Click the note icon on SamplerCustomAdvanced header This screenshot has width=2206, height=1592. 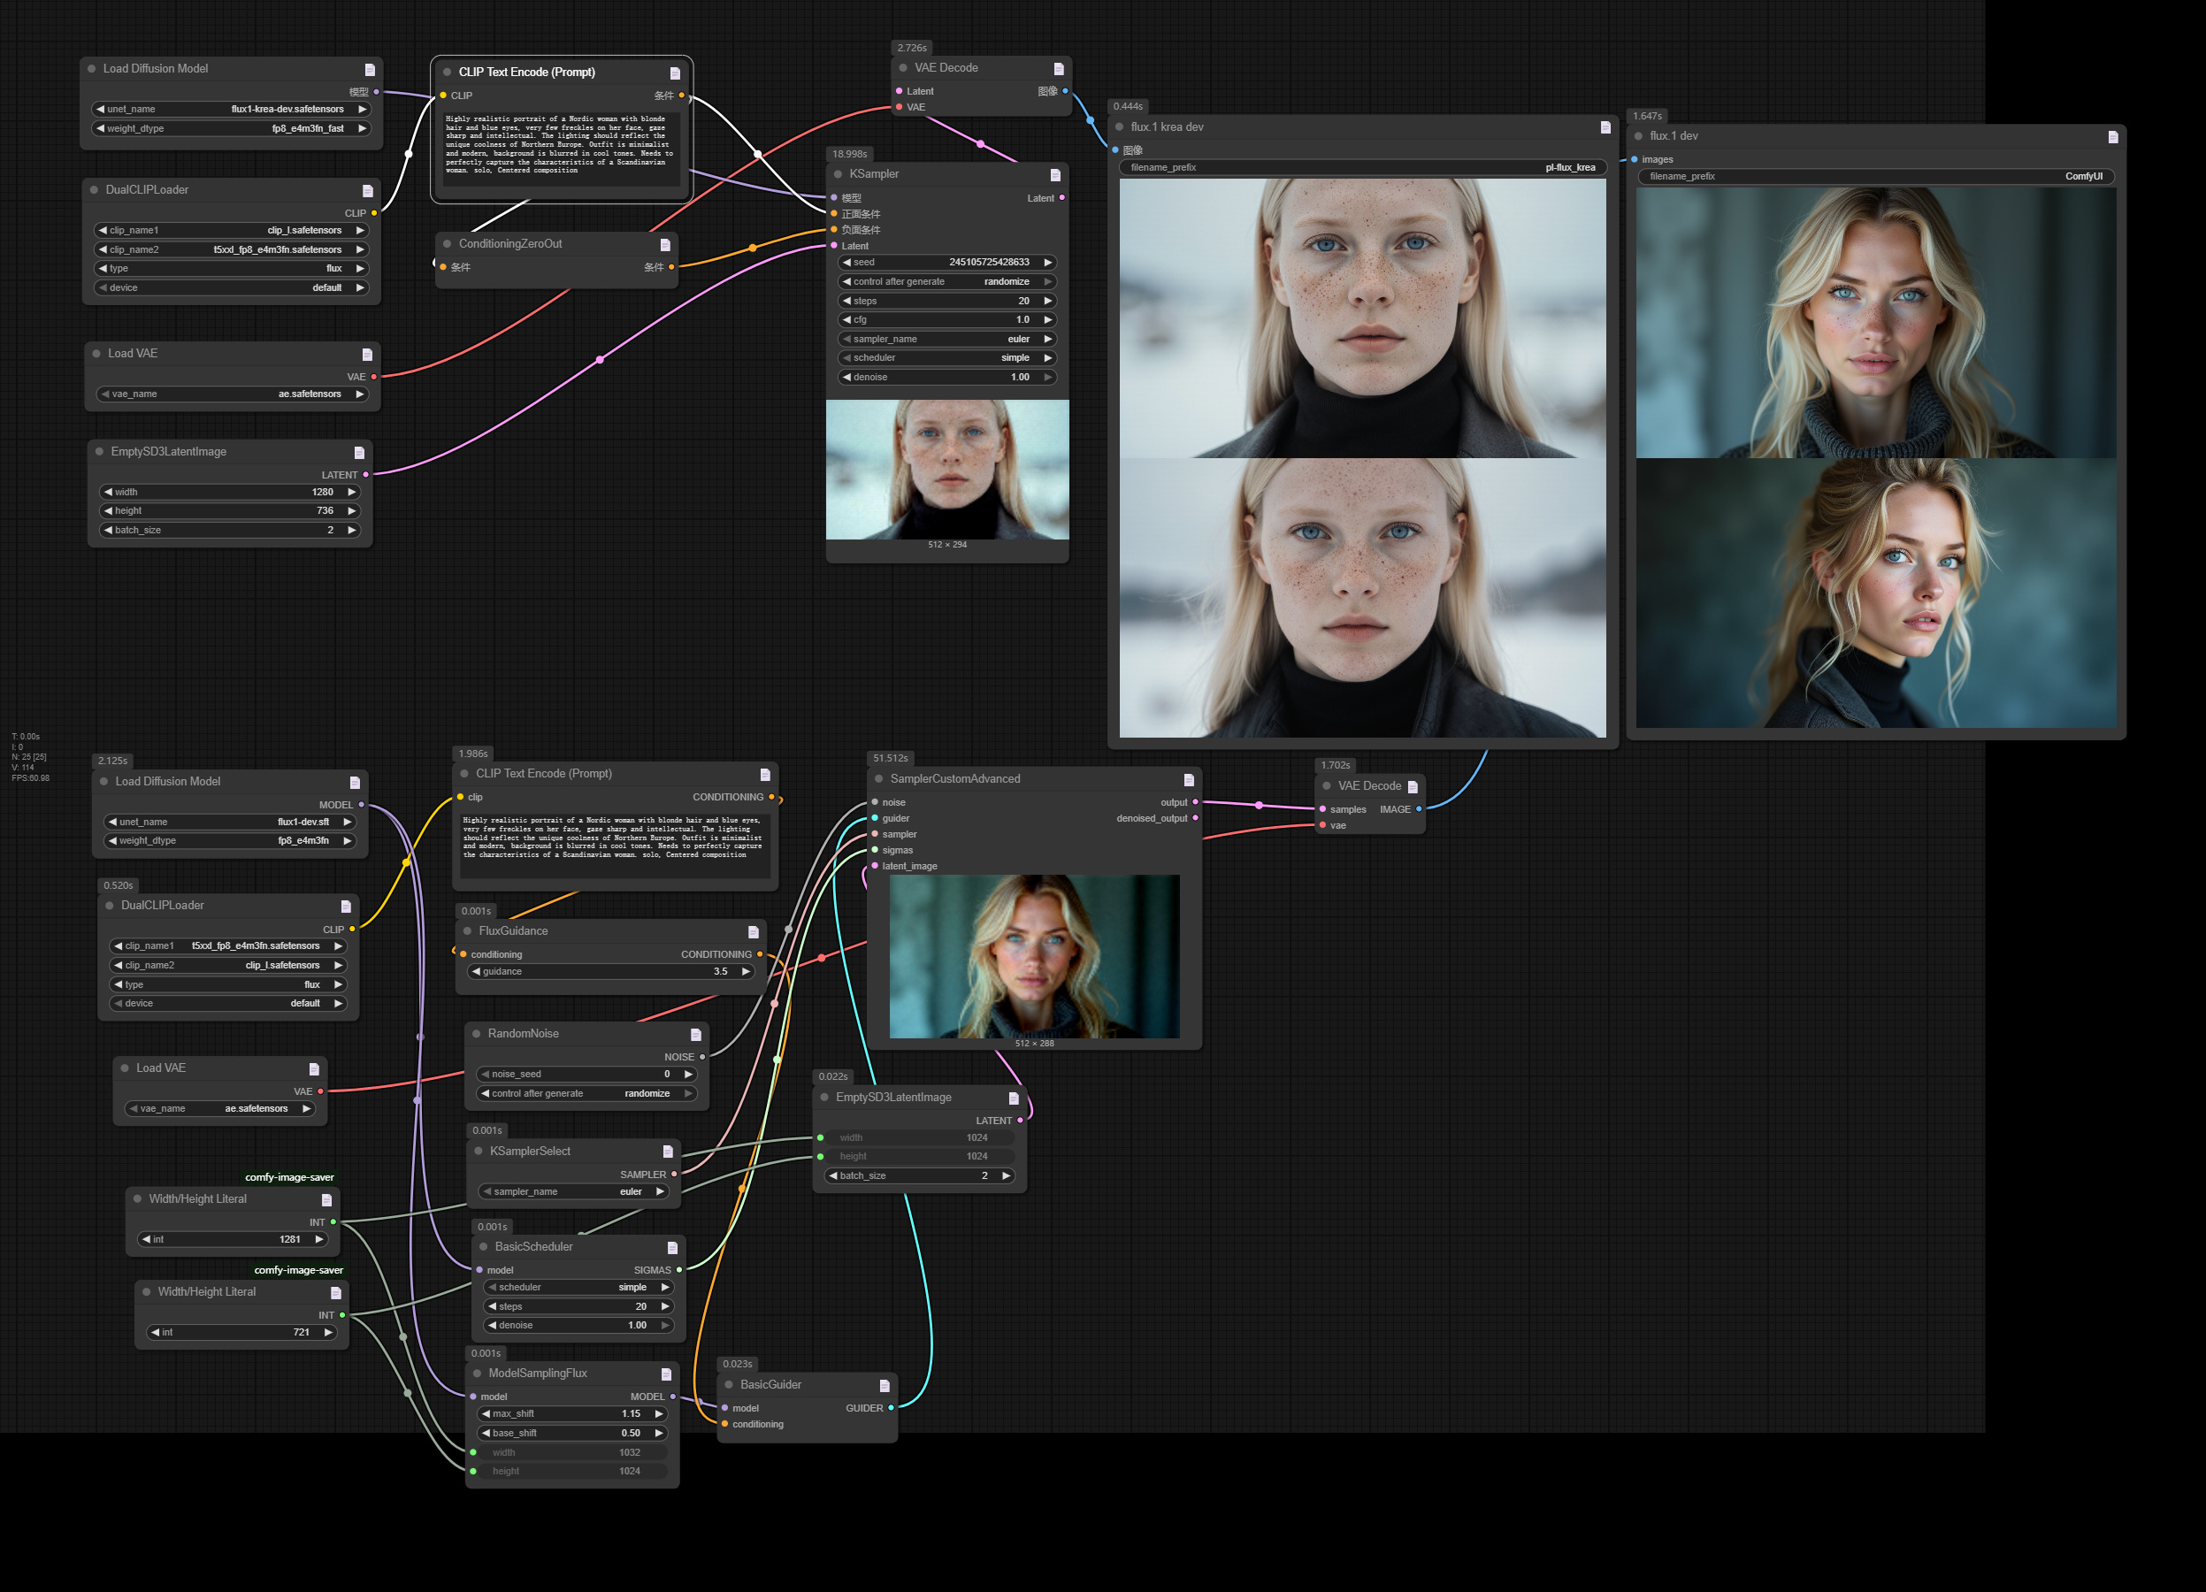pyautogui.click(x=1189, y=778)
